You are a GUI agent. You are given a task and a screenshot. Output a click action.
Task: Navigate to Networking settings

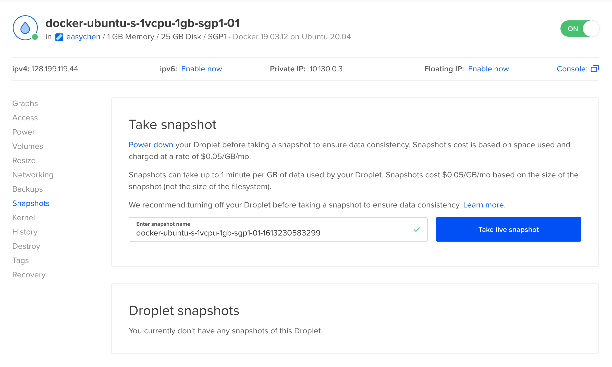tap(33, 175)
